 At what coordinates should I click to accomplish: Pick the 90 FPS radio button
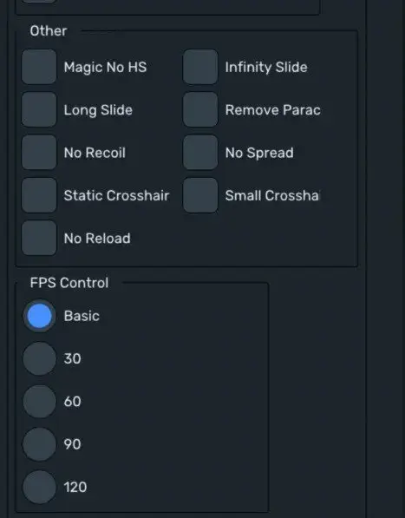(x=39, y=444)
